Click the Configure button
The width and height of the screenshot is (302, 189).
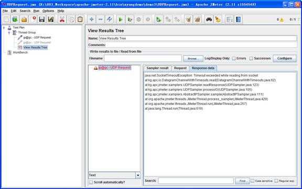pyautogui.click(x=285, y=58)
